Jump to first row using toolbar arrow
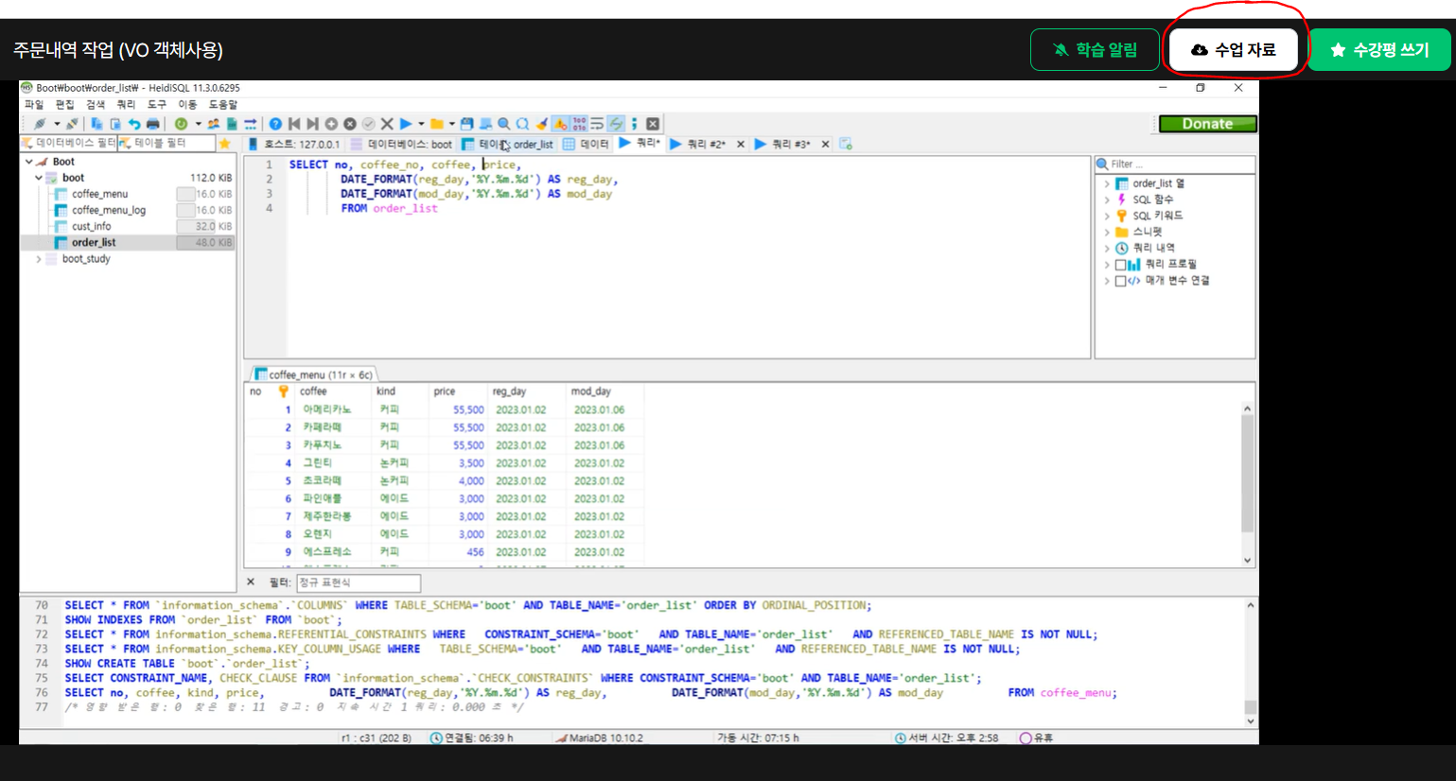1456x781 pixels. click(293, 124)
